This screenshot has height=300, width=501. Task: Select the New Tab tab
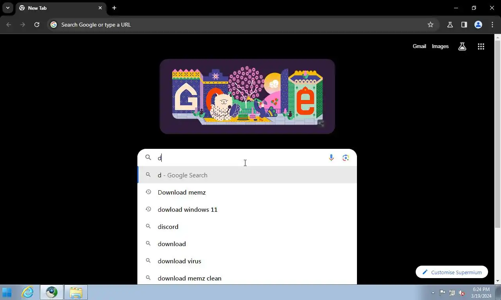(x=61, y=8)
